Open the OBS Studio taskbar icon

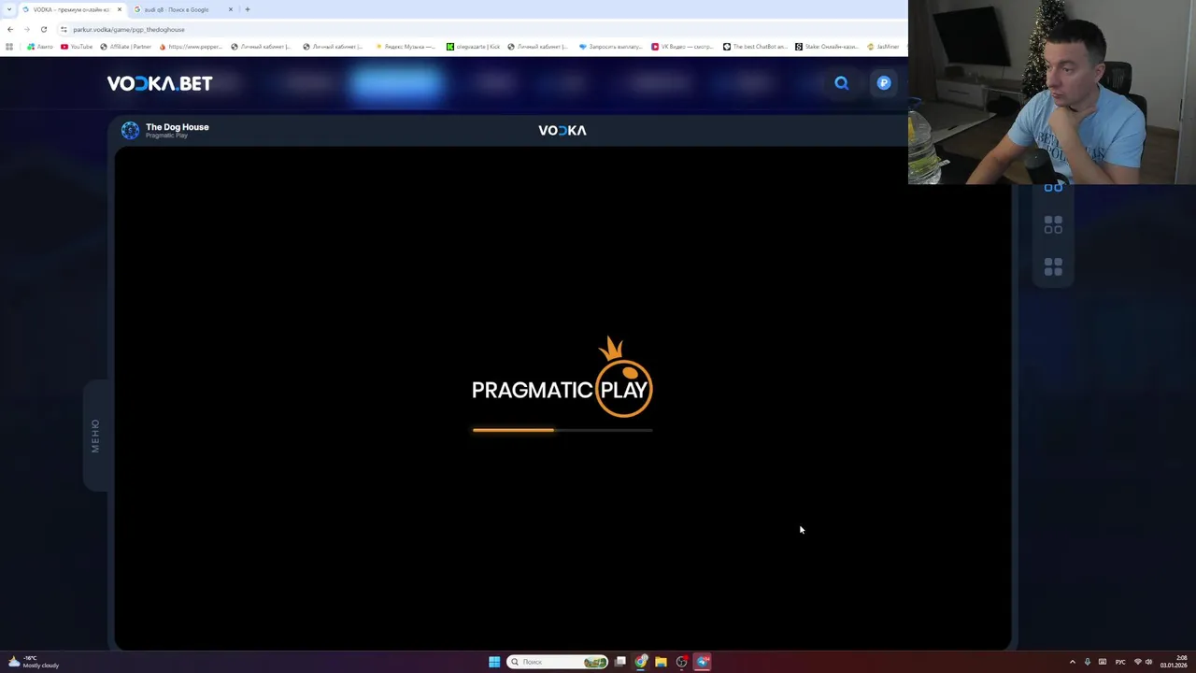coord(682,662)
